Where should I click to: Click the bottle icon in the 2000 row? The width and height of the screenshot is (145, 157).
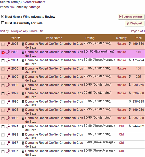[23, 68]
